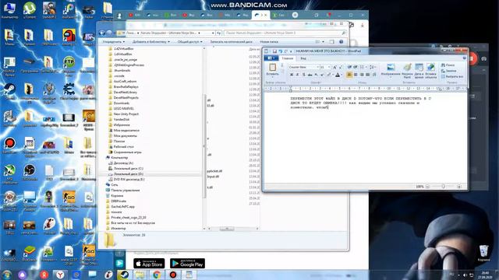499x280 pixels.
Task: Toggle bold formatting in WordPad ribbon
Action: [292, 75]
